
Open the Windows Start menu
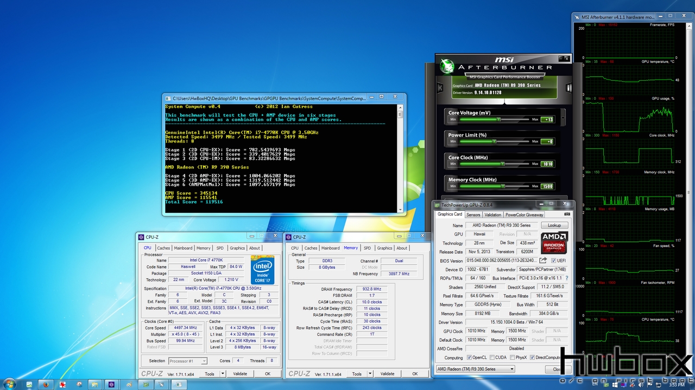coord(10,384)
